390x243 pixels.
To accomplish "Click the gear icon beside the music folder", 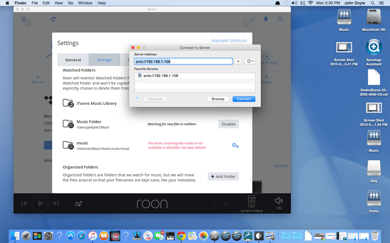I will pos(235,145).
